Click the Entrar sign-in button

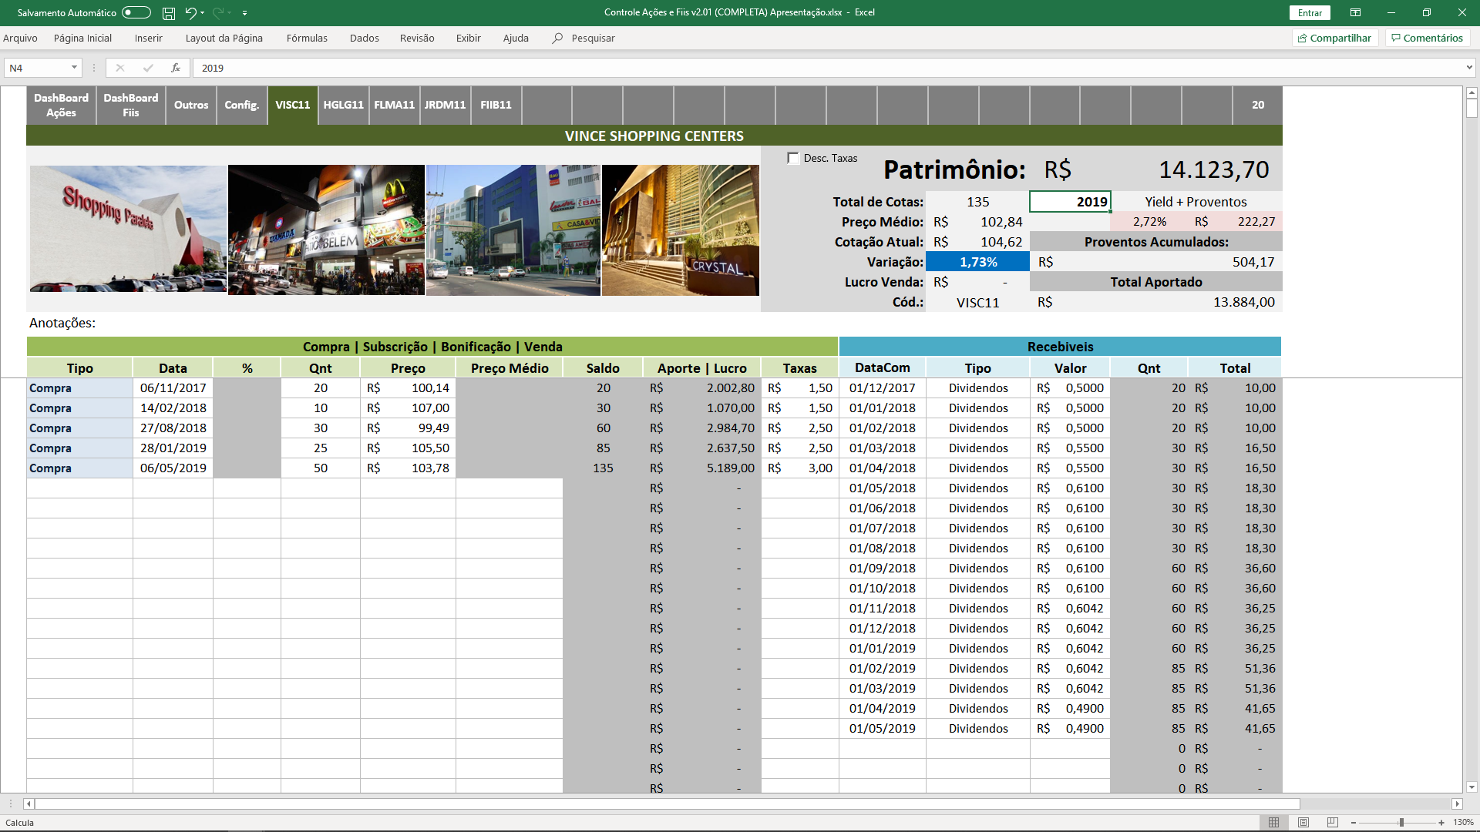[1310, 13]
